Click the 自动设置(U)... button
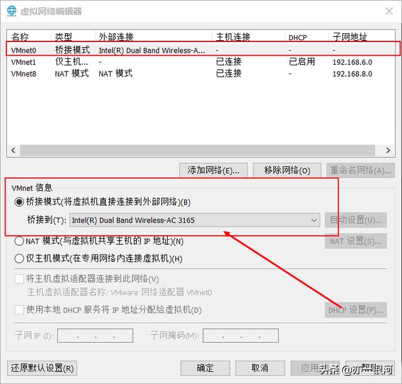This screenshot has width=402, height=384. coord(356,220)
